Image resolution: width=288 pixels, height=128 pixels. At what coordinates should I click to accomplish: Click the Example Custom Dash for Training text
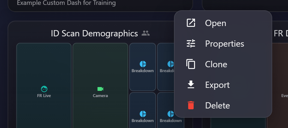click(66, 3)
